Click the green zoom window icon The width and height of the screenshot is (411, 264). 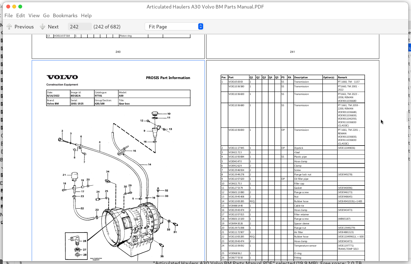(20, 6)
